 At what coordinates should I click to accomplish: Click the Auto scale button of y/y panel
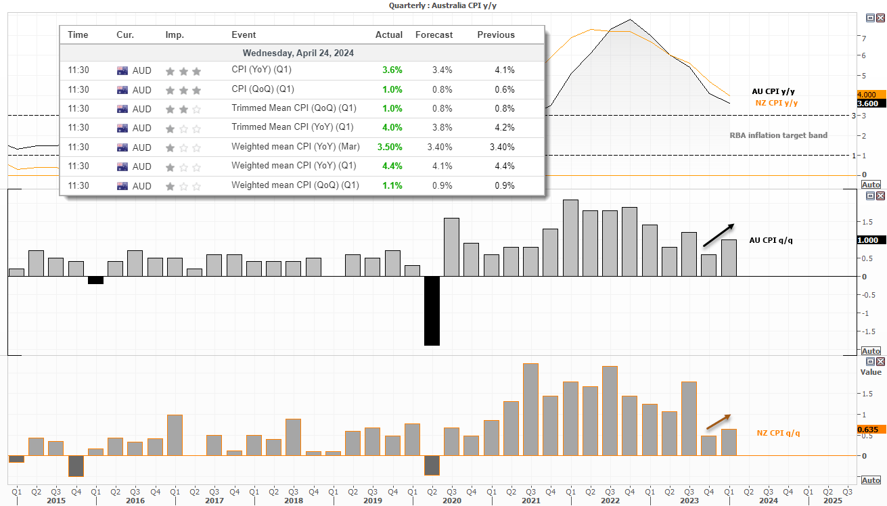pos(871,184)
